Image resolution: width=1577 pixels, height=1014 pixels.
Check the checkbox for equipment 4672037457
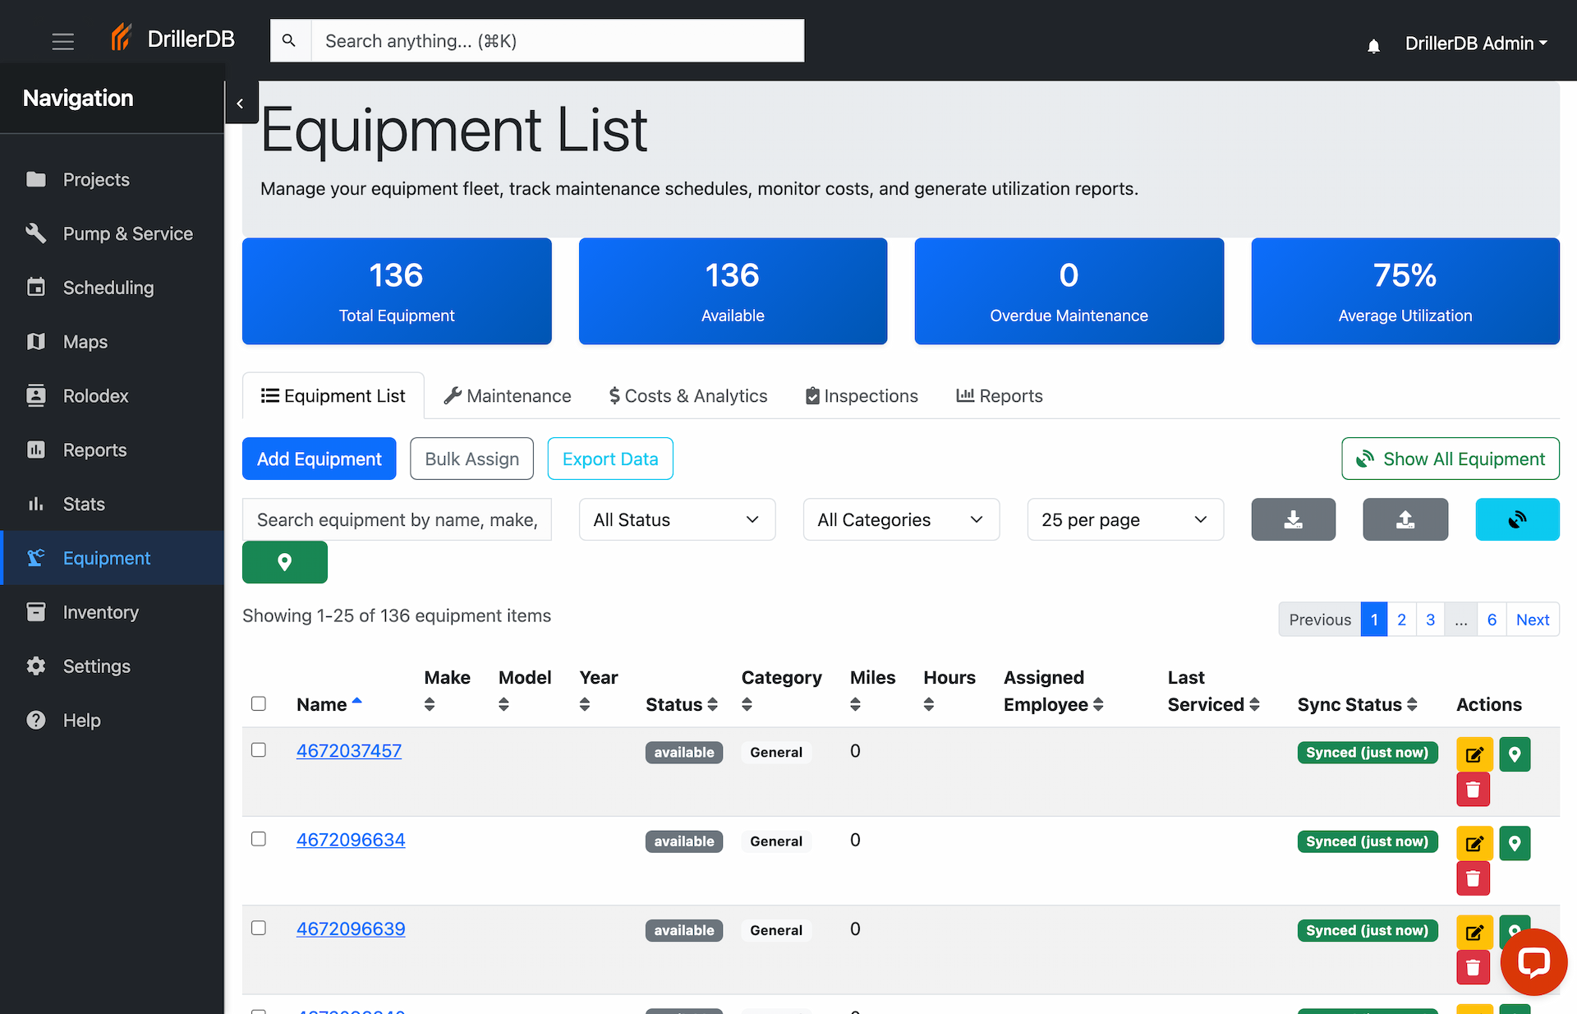pos(259,749)
